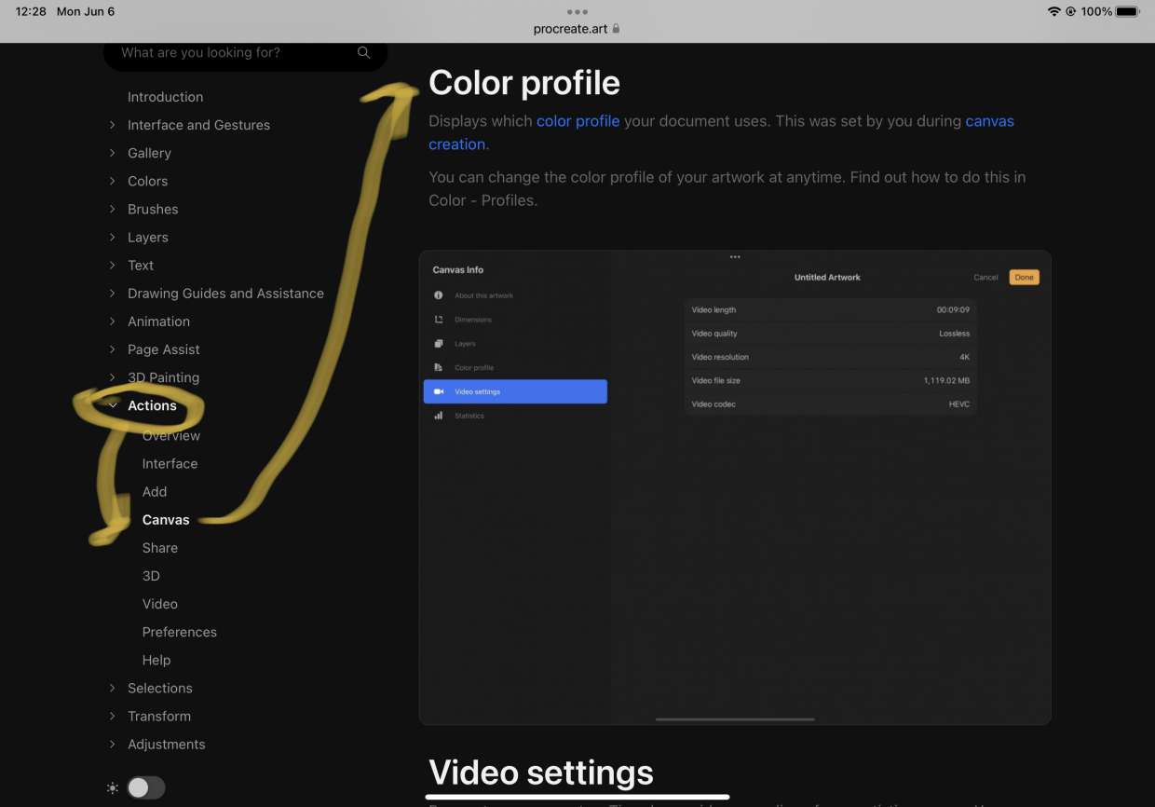Click the Canvas Info screenshot image

[x=735, y=487]
